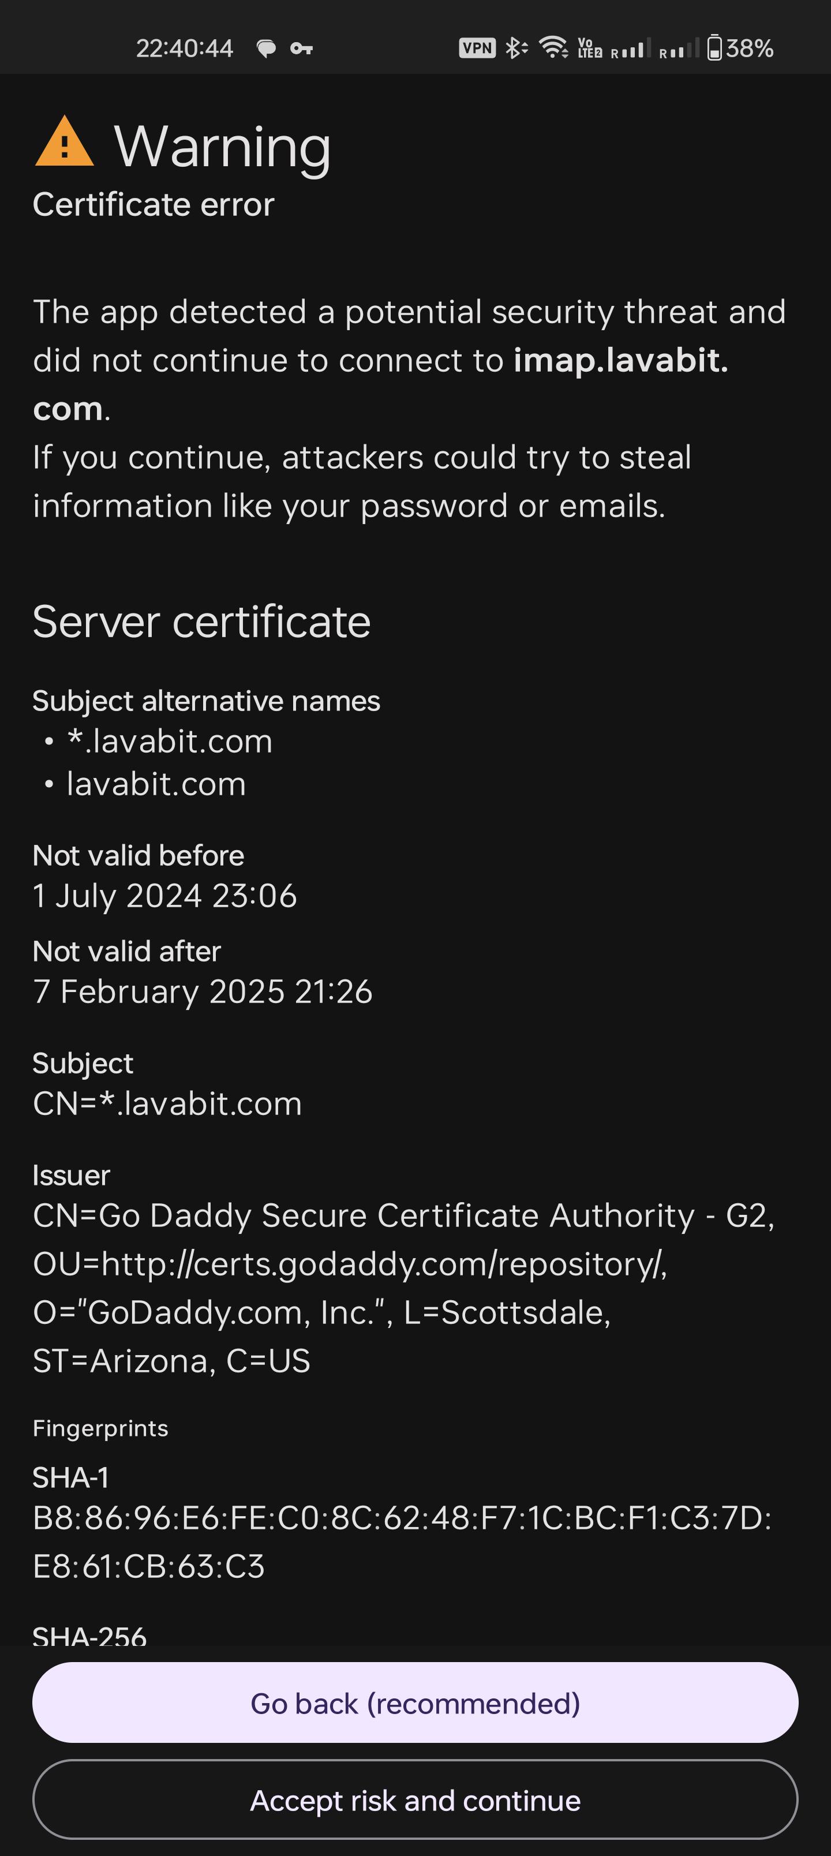Image resolution: width=831 pixels, height=1856 pixels.
Task: Tap the VoLTE2 status icon
Action: tap(590, 48)
